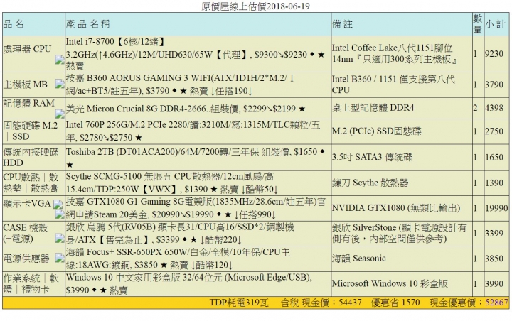
Task: Click the broken image icon under 記憶體 RAM
Action: (60, 114)
